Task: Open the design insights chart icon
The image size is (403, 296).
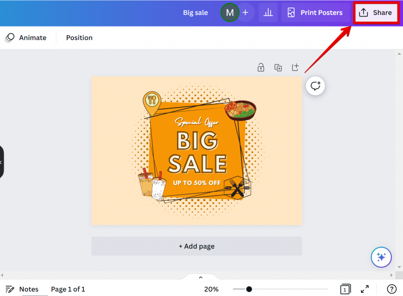Action: (x=268, y=12)
